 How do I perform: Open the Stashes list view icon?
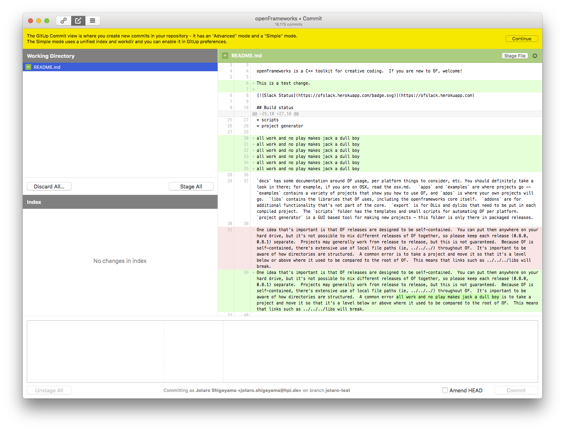coord(93,20)
